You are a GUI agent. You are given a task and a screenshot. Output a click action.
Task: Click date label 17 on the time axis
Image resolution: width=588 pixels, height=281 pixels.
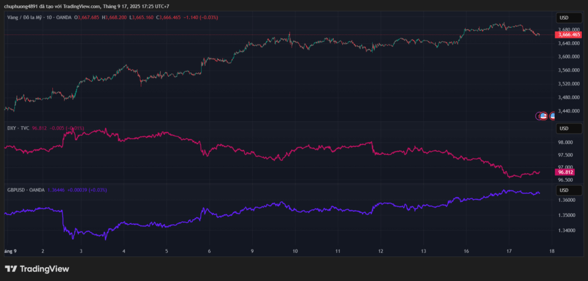[509, 251]
